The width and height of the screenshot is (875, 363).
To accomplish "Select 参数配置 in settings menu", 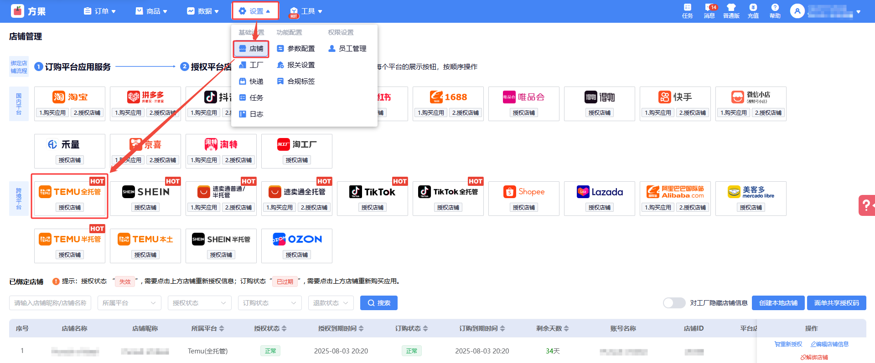I will tap(296, 49).
